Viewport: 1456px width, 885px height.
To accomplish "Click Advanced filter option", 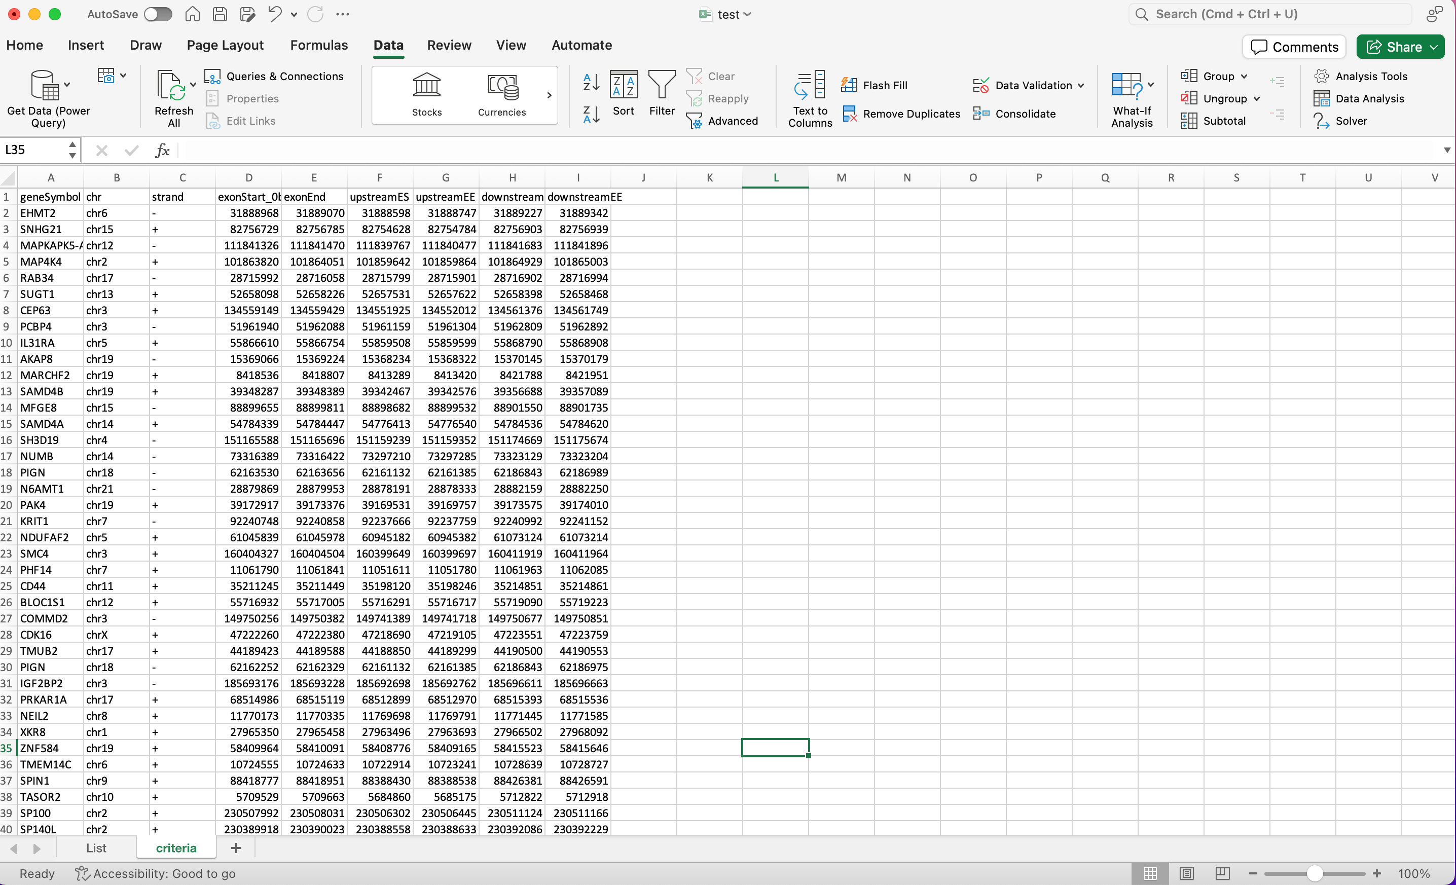I will click(x=732, y=121).
